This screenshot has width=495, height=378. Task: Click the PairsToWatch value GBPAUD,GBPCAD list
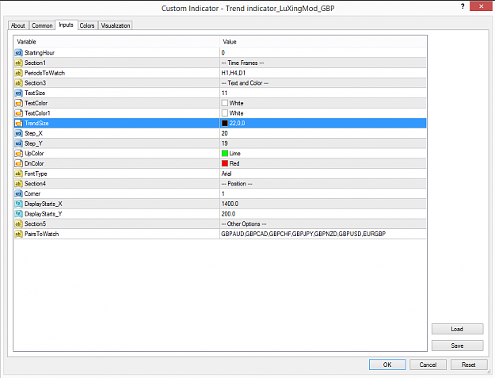pyautogui.click(x=303, y=234)
